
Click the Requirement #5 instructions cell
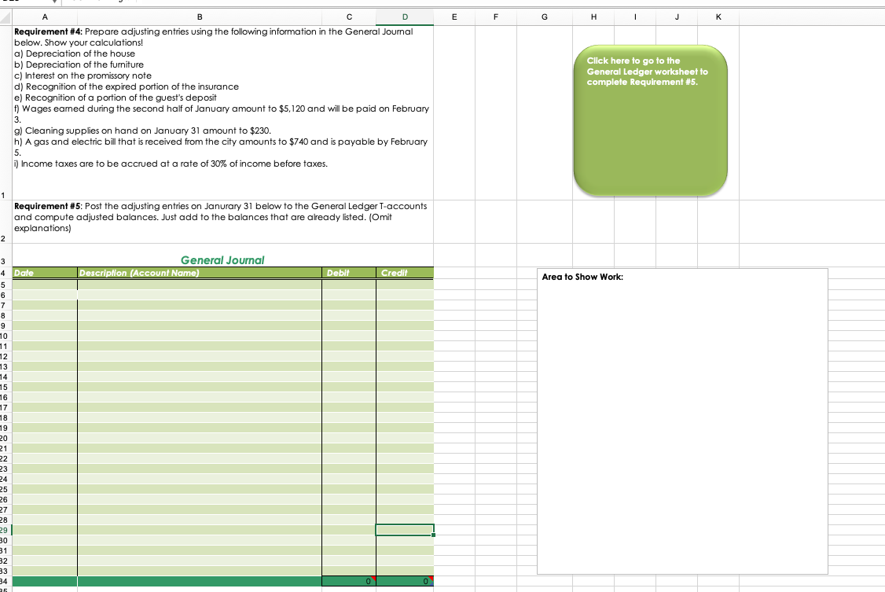pos(220,220)
